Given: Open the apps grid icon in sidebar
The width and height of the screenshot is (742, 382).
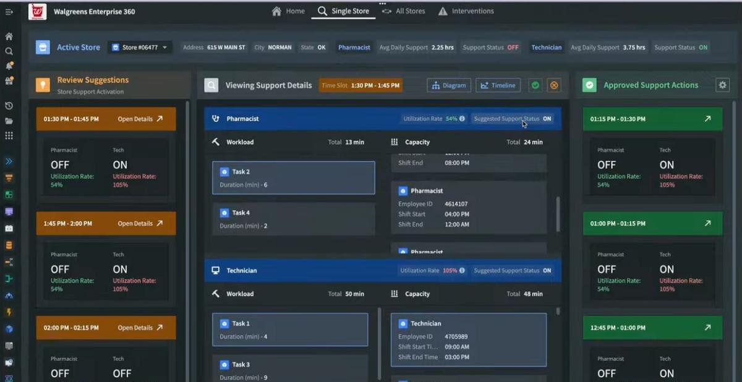Looking at the screenshot, I should 9,135.
